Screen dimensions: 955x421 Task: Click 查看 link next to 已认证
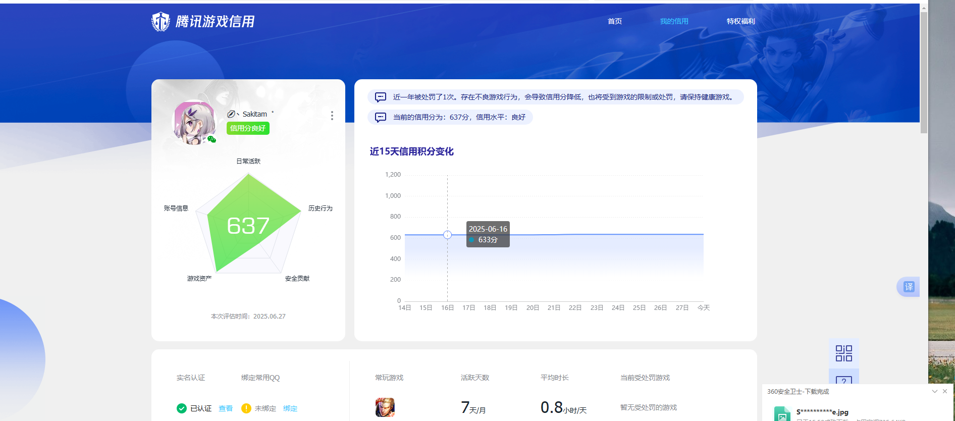(226, 408)
